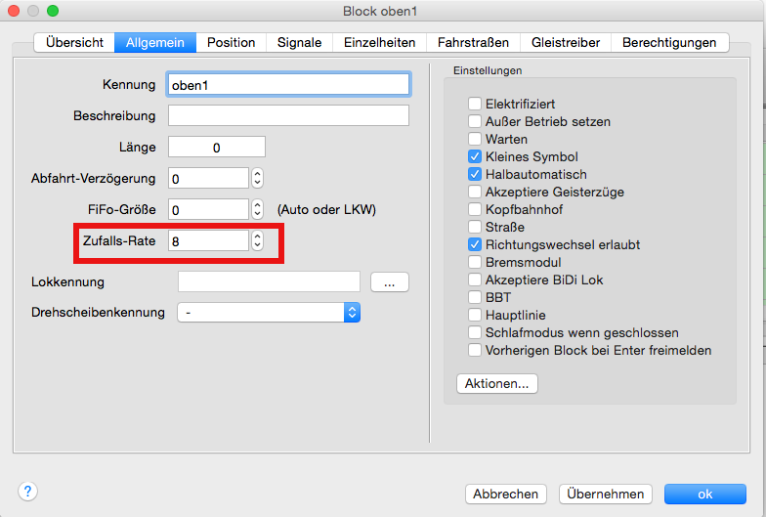Cancel with the Abbrechen button
Screen dimensions: 766x517
tap(505, 494)
